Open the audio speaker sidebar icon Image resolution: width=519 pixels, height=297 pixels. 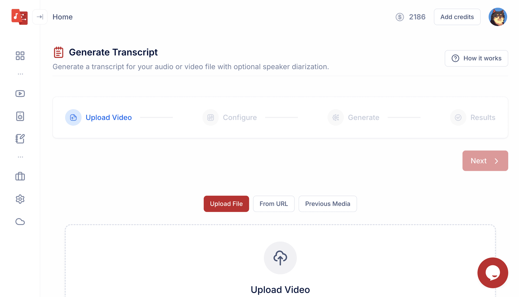pos(20,116)
